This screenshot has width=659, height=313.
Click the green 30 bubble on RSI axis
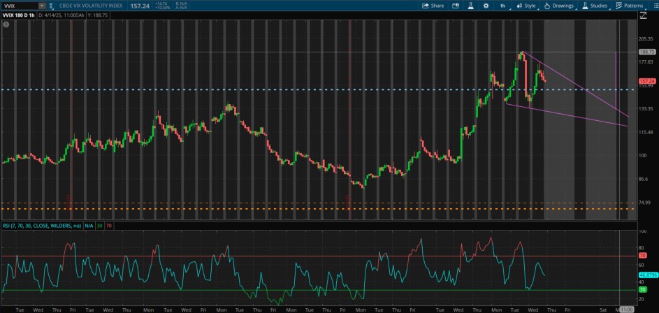click(x=642, y=290)
